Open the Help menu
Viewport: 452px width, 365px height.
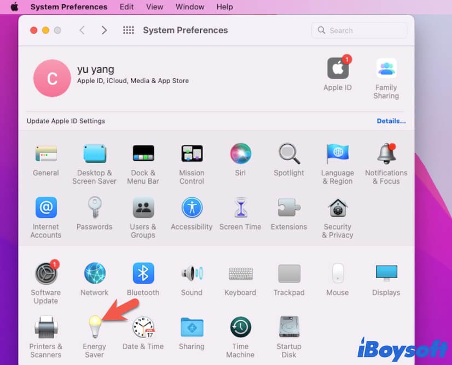224,7
